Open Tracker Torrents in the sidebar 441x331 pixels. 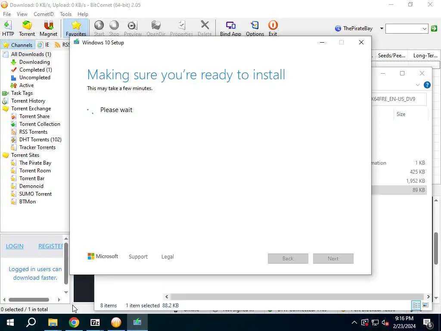[37, 147]
